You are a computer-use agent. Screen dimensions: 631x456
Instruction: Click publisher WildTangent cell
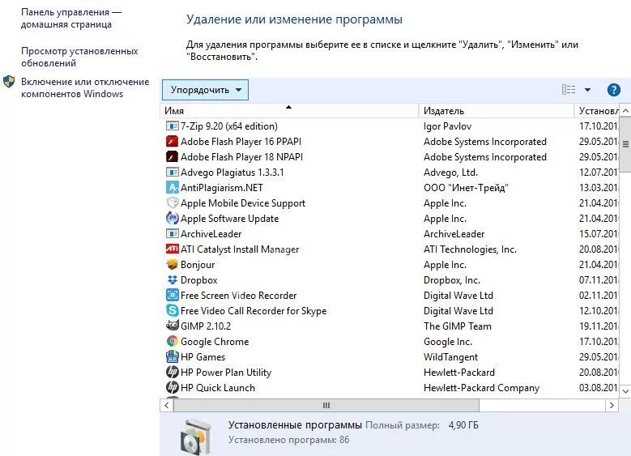point(450,356)
